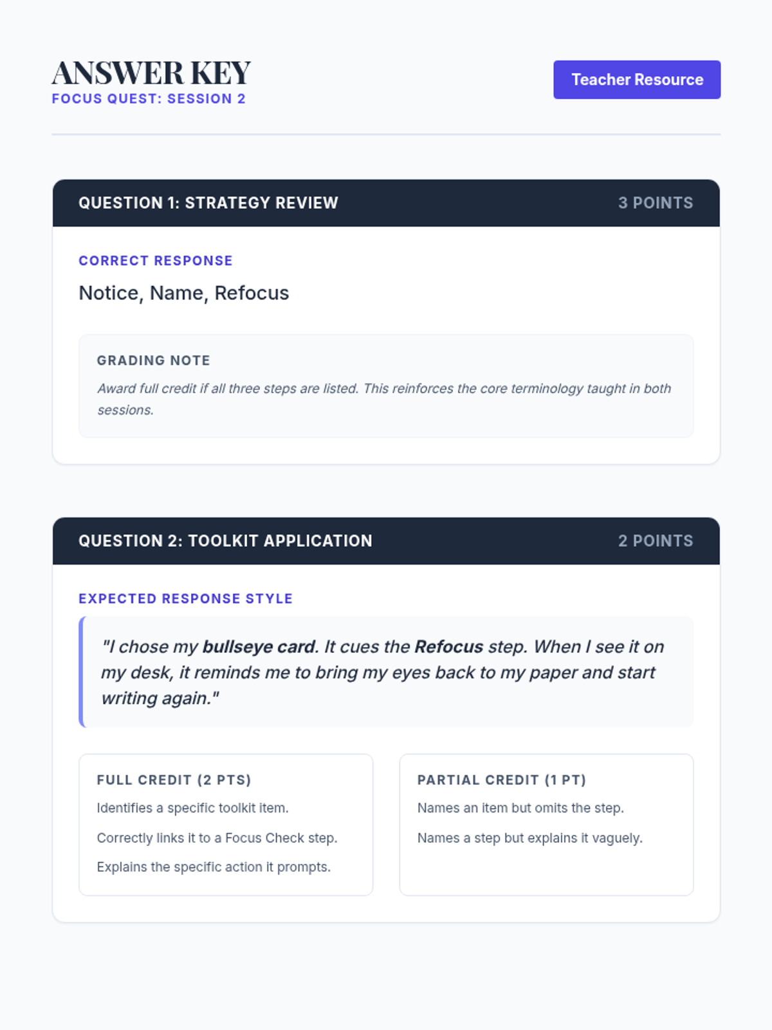Click the bold word Refocus in the quote
The width and height of the screenshot is (772, 1030).
coord(448,647)
